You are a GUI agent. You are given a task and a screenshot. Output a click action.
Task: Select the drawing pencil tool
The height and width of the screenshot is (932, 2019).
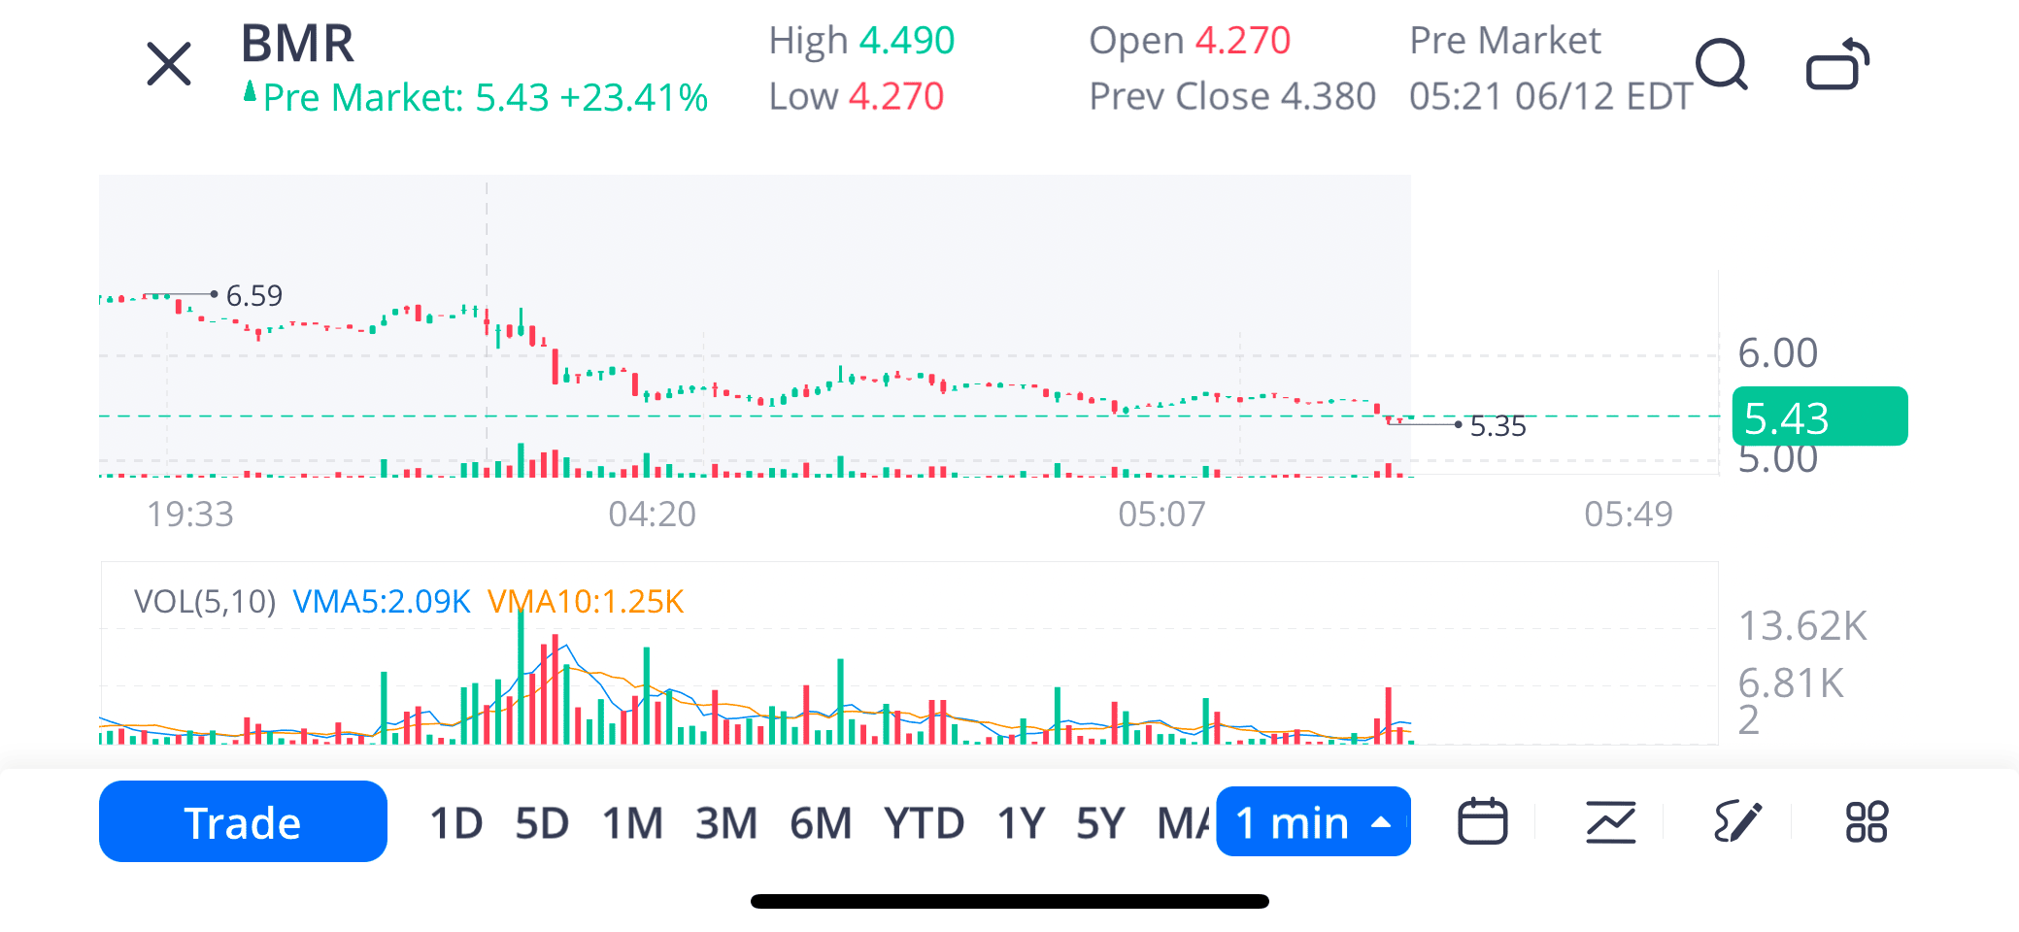1737,822
